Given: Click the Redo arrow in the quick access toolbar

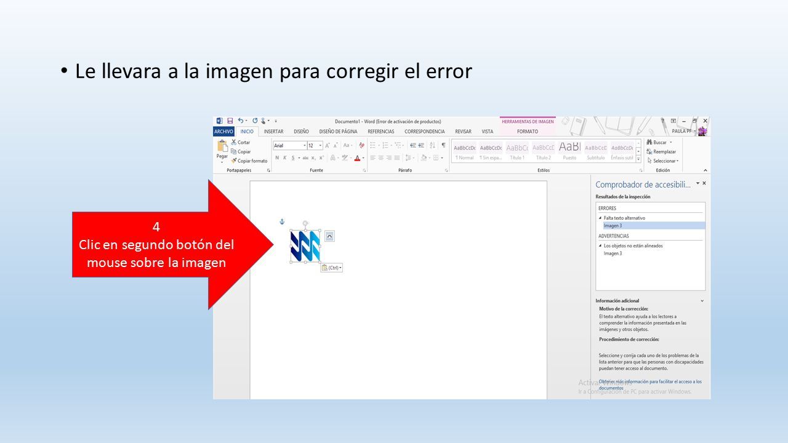Looking at the screenshot, I should 255,121.
